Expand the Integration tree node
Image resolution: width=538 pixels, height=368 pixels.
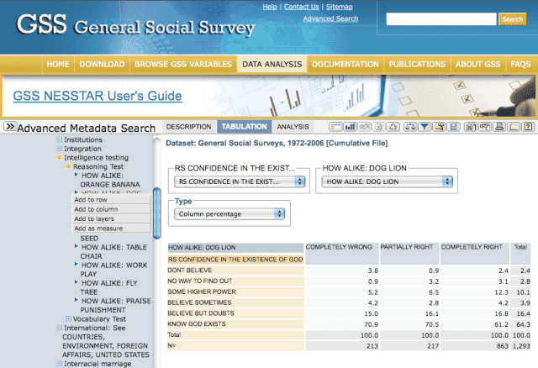coord(59,149)
